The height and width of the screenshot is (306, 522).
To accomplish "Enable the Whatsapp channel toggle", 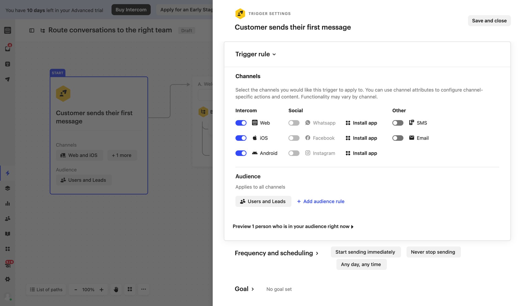I will click(294, 123).
